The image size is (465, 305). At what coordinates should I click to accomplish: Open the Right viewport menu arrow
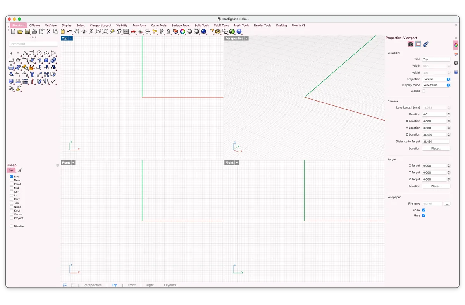[237, 163]
